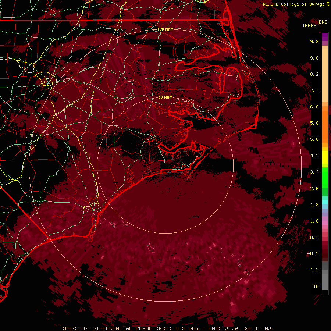Click the yellow band on color bar
The image size is (331, 331).
(x=325, y=157)
